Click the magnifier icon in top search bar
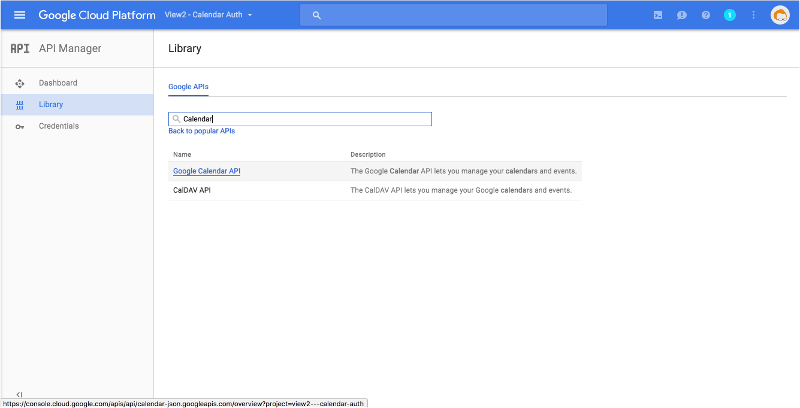 (x=317, y=16)
